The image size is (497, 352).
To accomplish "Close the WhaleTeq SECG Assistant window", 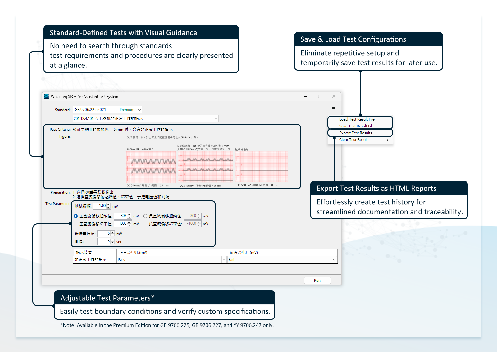I will tap(334, 96).
